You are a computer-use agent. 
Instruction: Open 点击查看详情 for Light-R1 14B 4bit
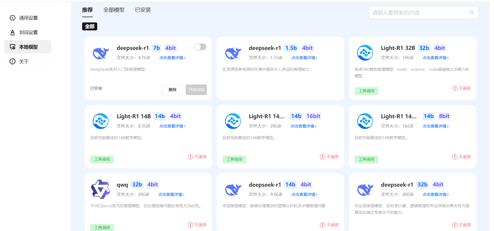(173, 126)
